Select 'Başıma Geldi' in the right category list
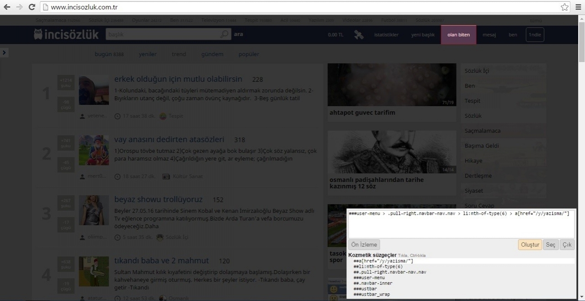The width and height of the screenshot is (585, 301). click(482, 146)
